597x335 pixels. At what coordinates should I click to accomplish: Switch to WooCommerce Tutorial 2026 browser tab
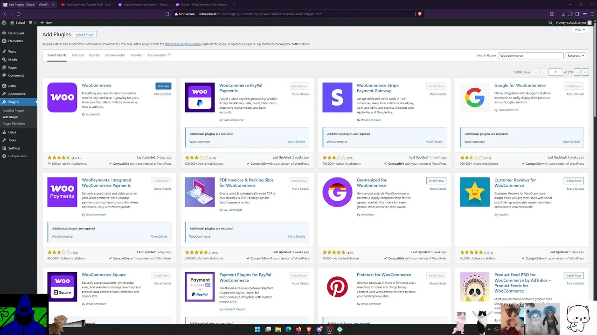click(x=86, y=5)
